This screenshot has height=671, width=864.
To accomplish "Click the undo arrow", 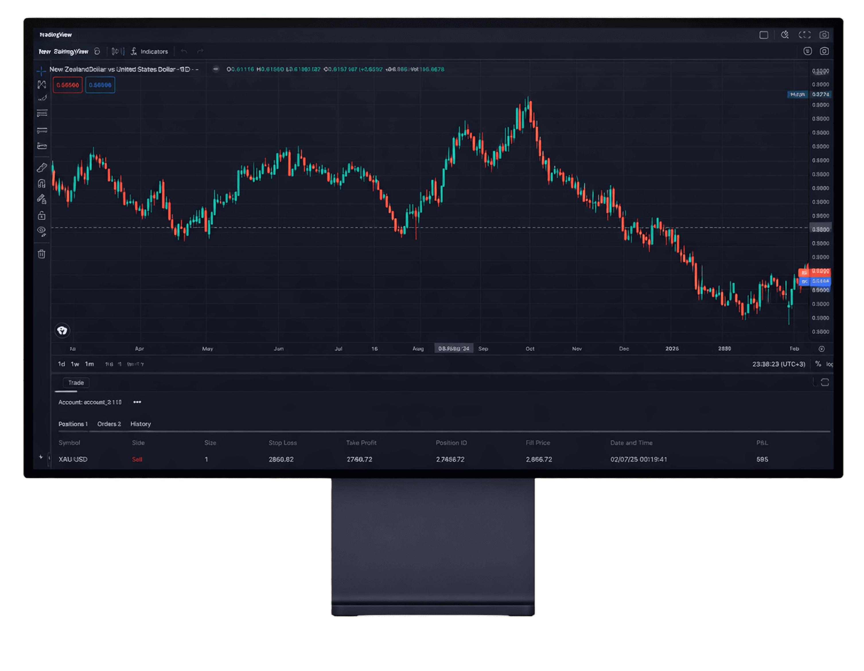I will (x=184, y=51).
